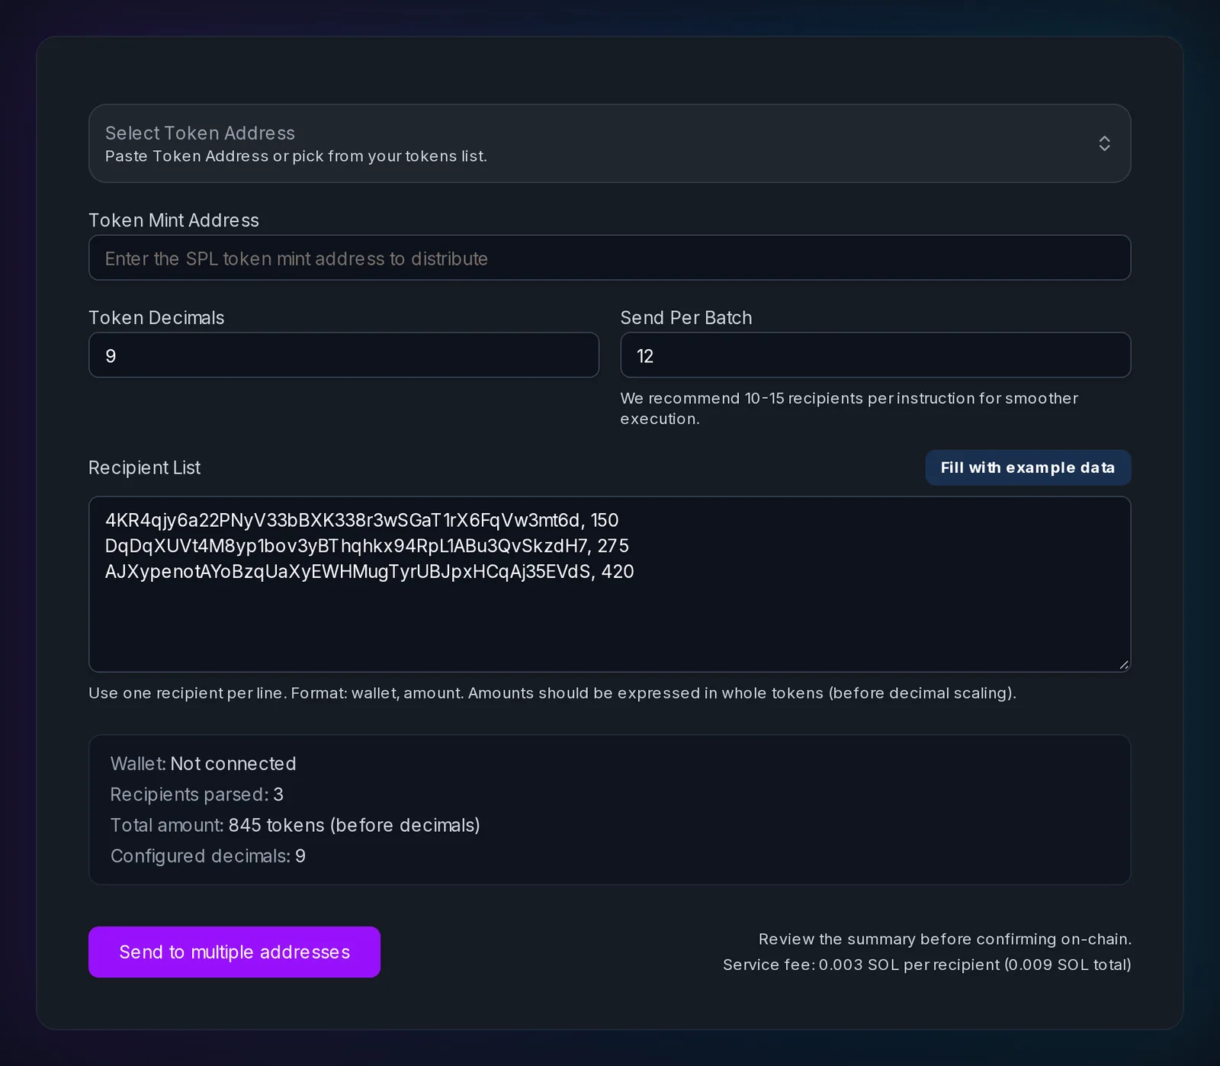Select recipient line ending in 420

coord(369,572)
